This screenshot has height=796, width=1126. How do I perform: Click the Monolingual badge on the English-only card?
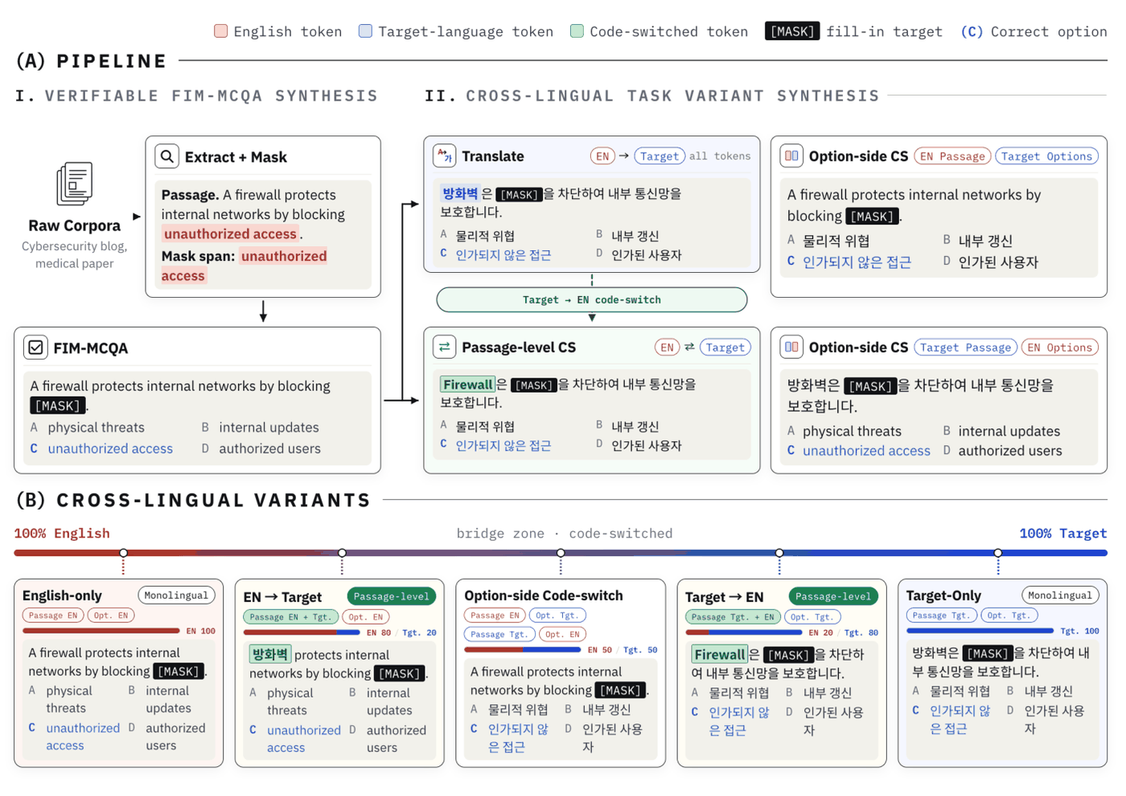pyautogui.click(x=176, y=596)
